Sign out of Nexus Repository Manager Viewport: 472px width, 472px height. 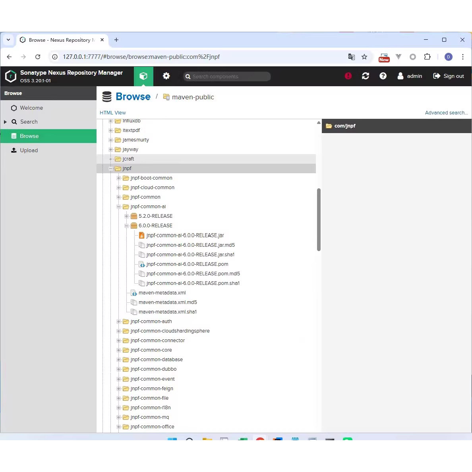448,76
